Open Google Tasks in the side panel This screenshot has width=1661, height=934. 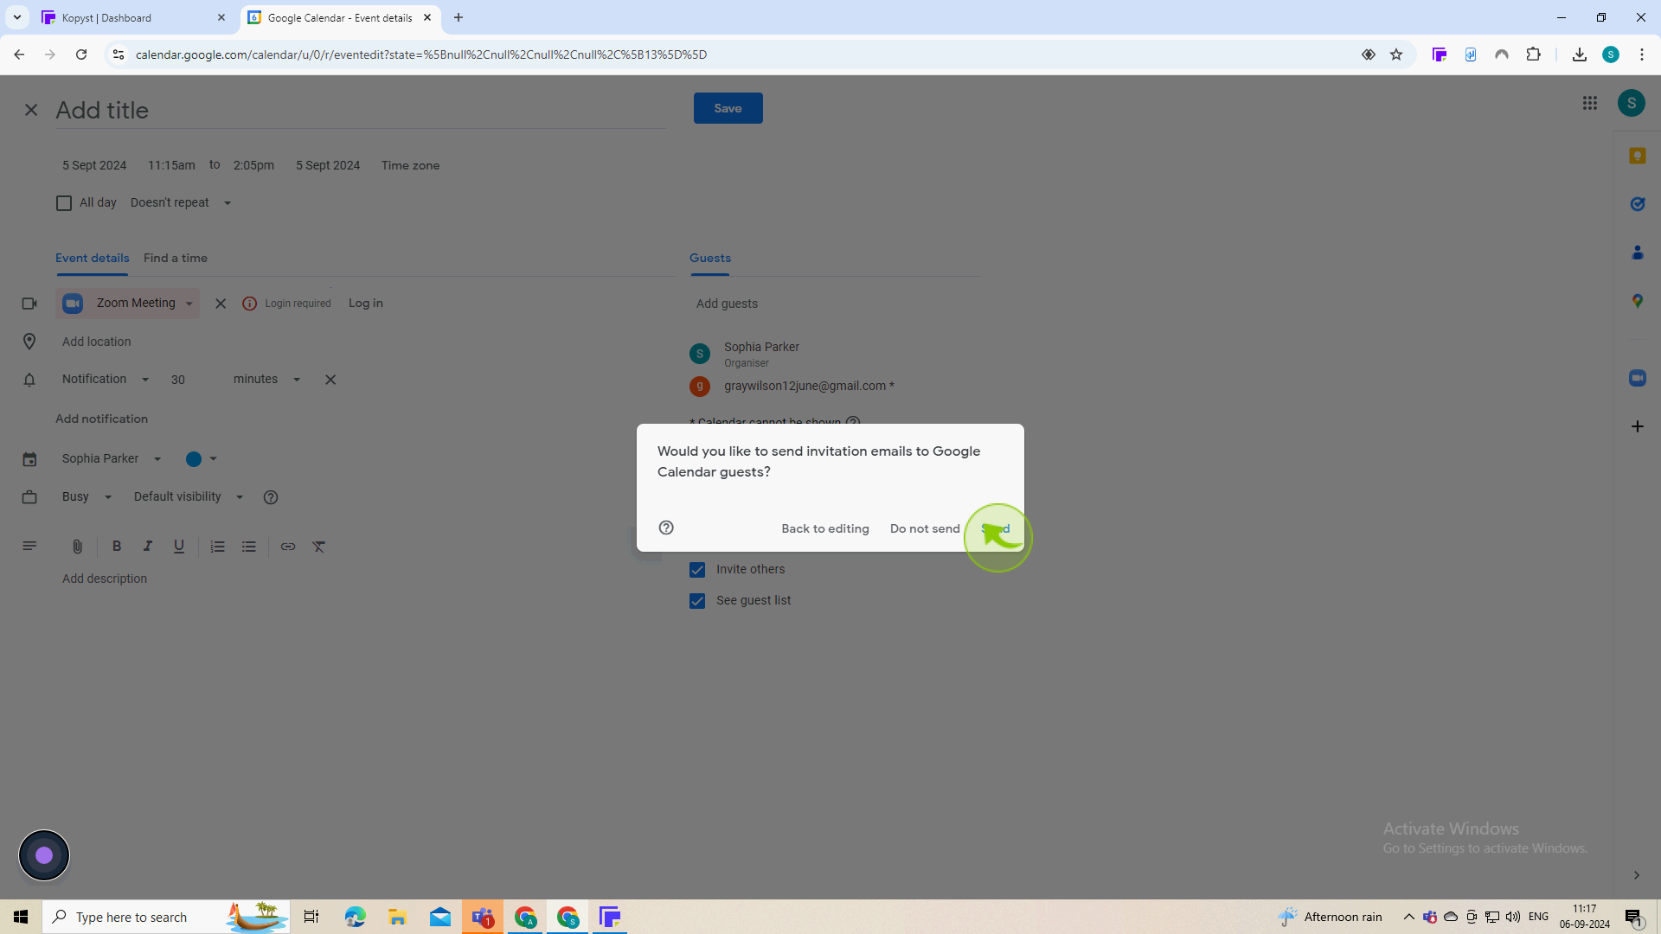click(x=1637, y=204)
